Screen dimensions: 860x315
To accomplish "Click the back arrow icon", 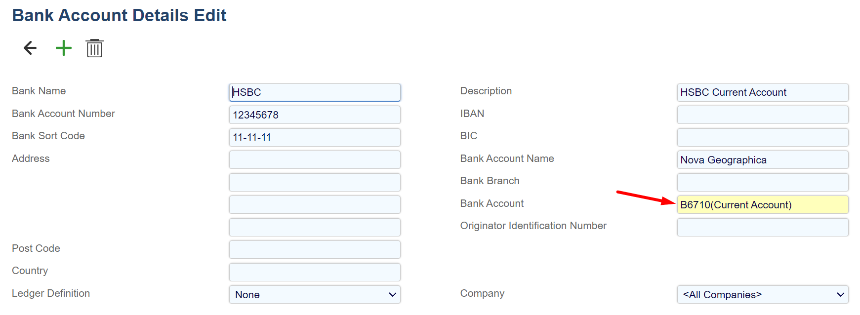I will (x=30, y=48).
